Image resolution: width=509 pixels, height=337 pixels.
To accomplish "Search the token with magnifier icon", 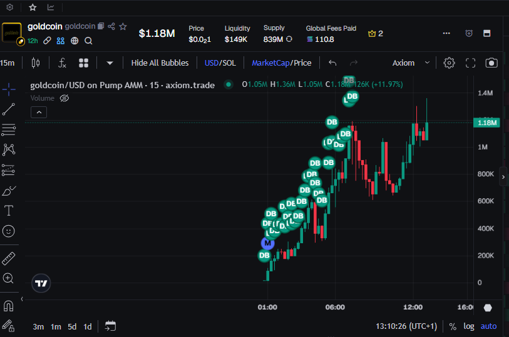I will click(88, 41).
